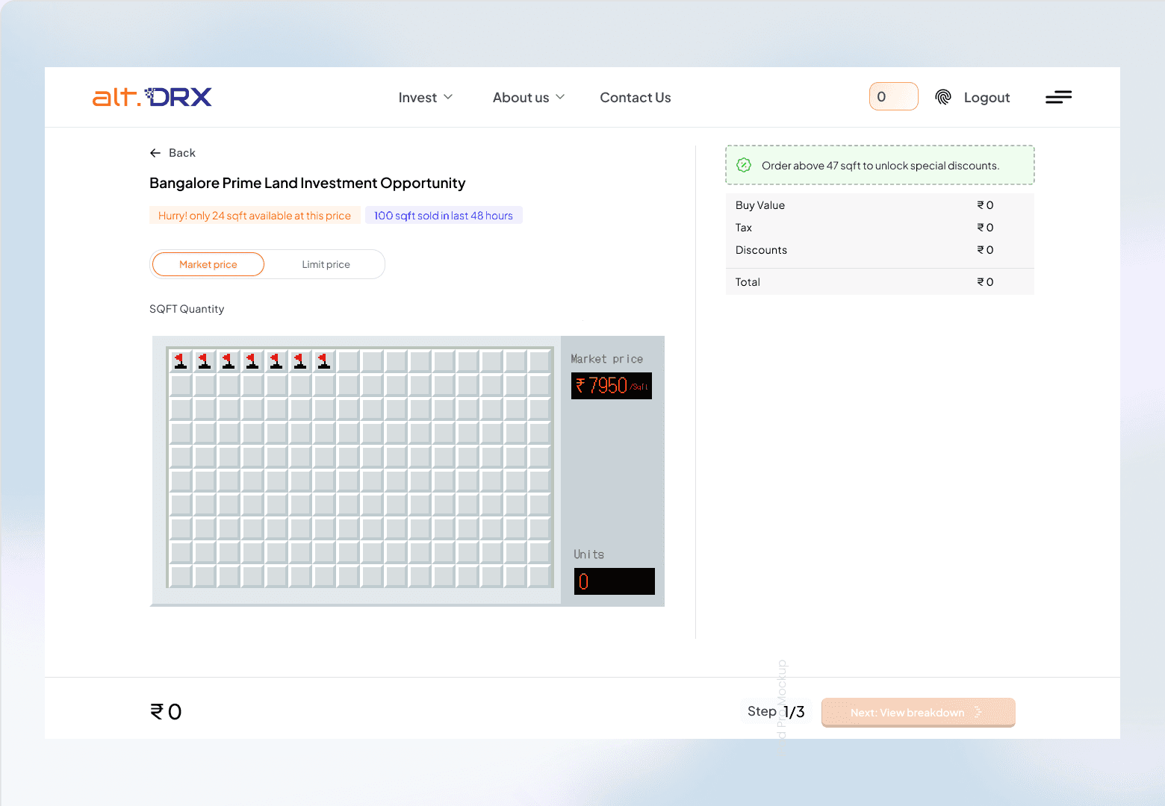Click the arrow icon on Next button

[978, 713]
